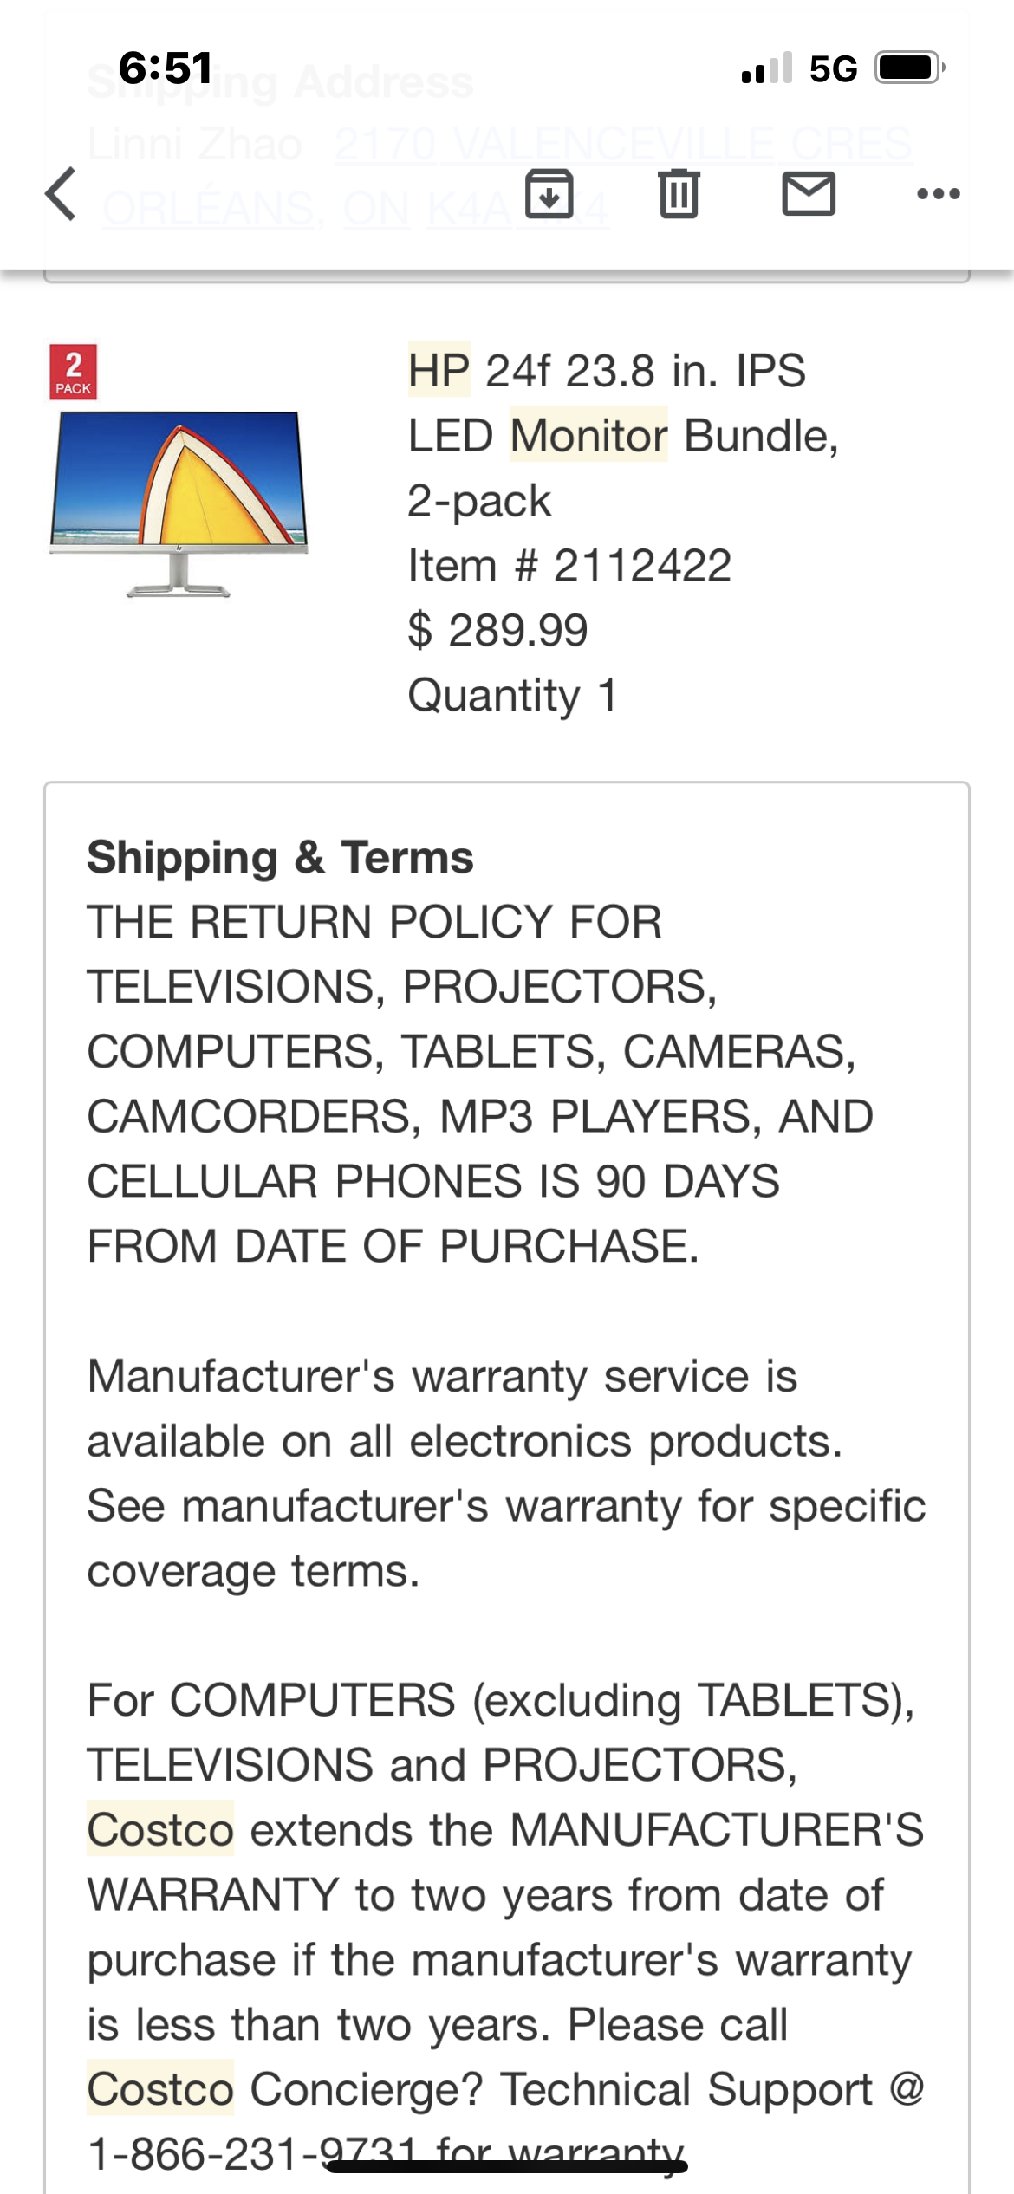The image size is (1014, 2194).
Task: Go back using the left chevron arrow
Action: point(61,193)
